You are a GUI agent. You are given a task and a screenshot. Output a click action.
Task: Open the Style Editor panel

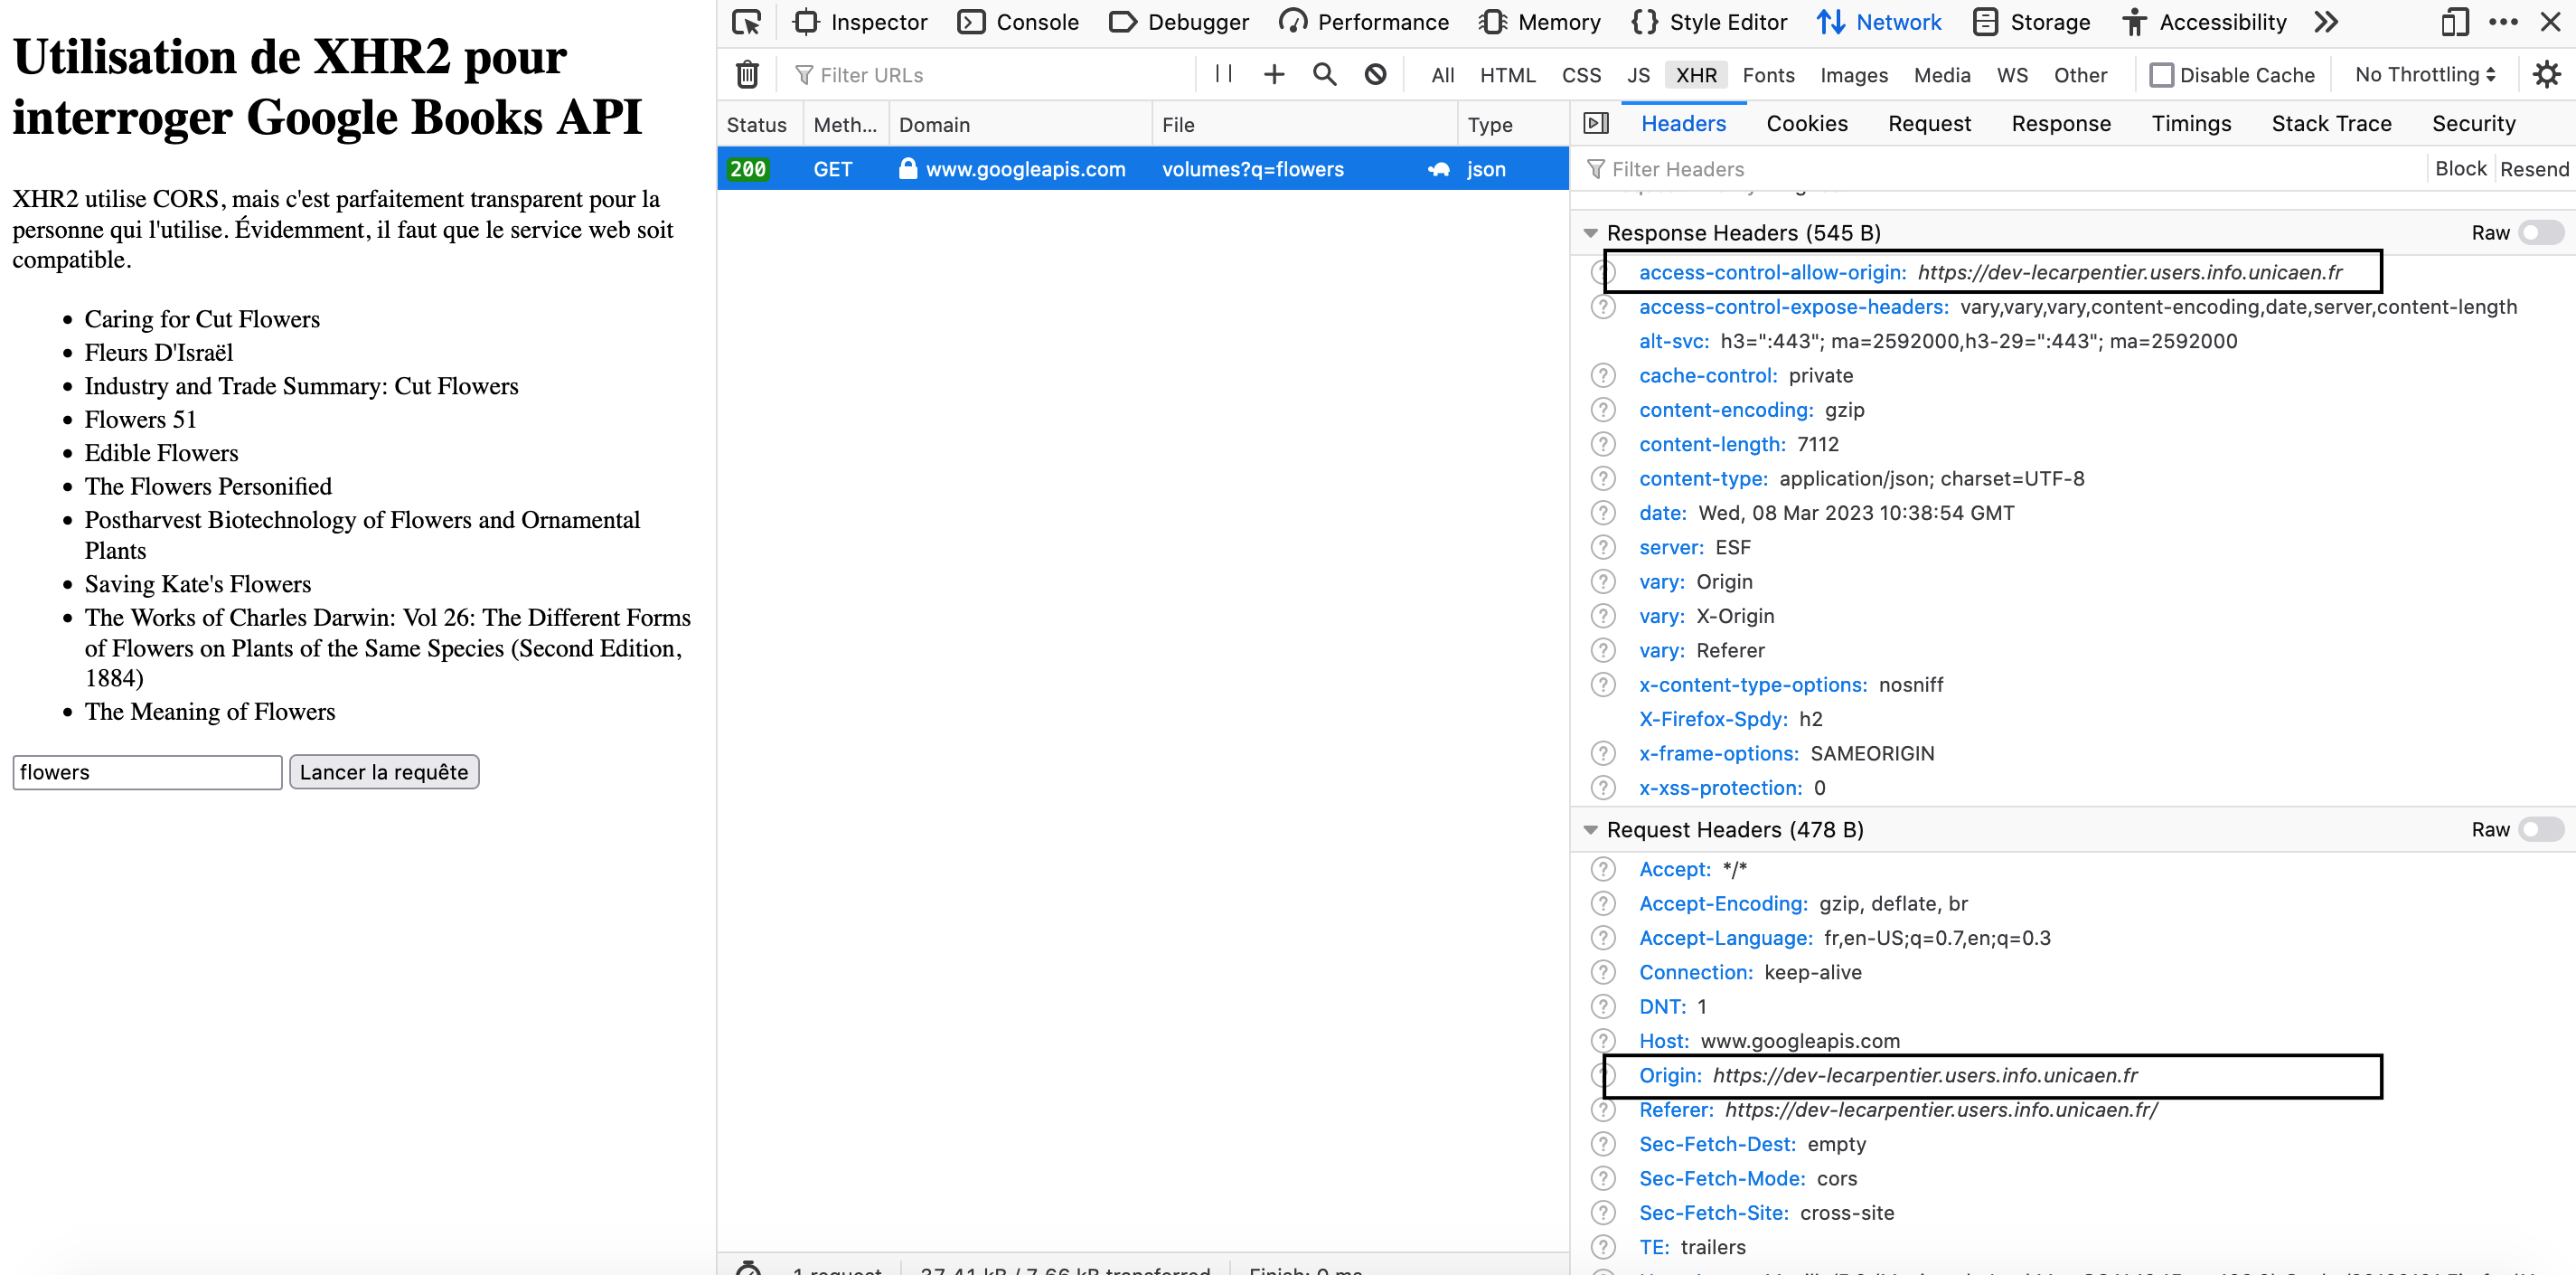[x=1709, y=22]
